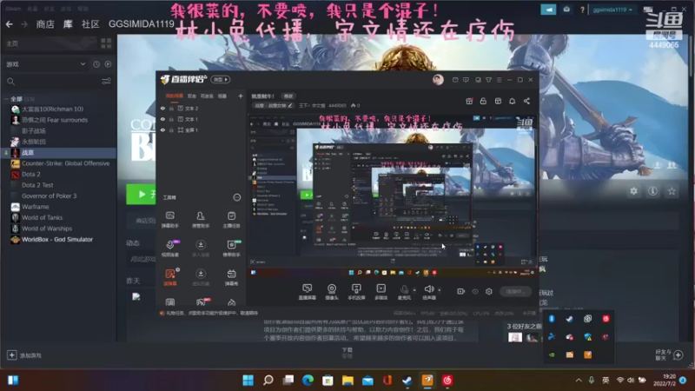Viewport: 695px width, 391px height.
Task: Lock the 文本 2 source layer
Action: pos(171,108)
